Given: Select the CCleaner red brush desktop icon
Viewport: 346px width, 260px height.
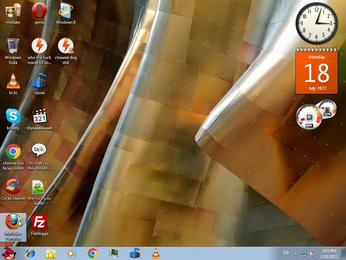Looking at the screenshot, I should [x=13, y=187].
